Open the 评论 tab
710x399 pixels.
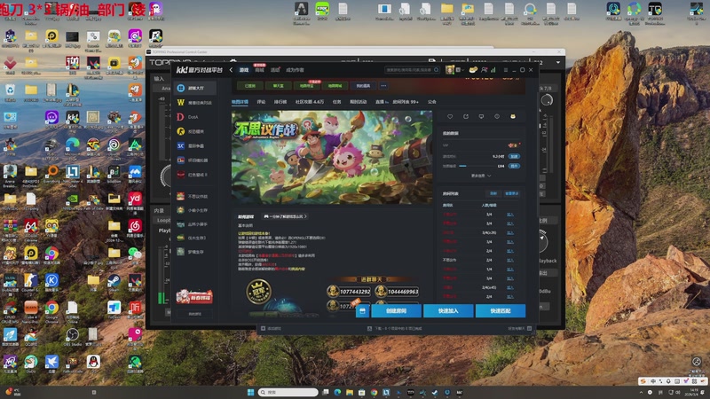click(261, 102)
